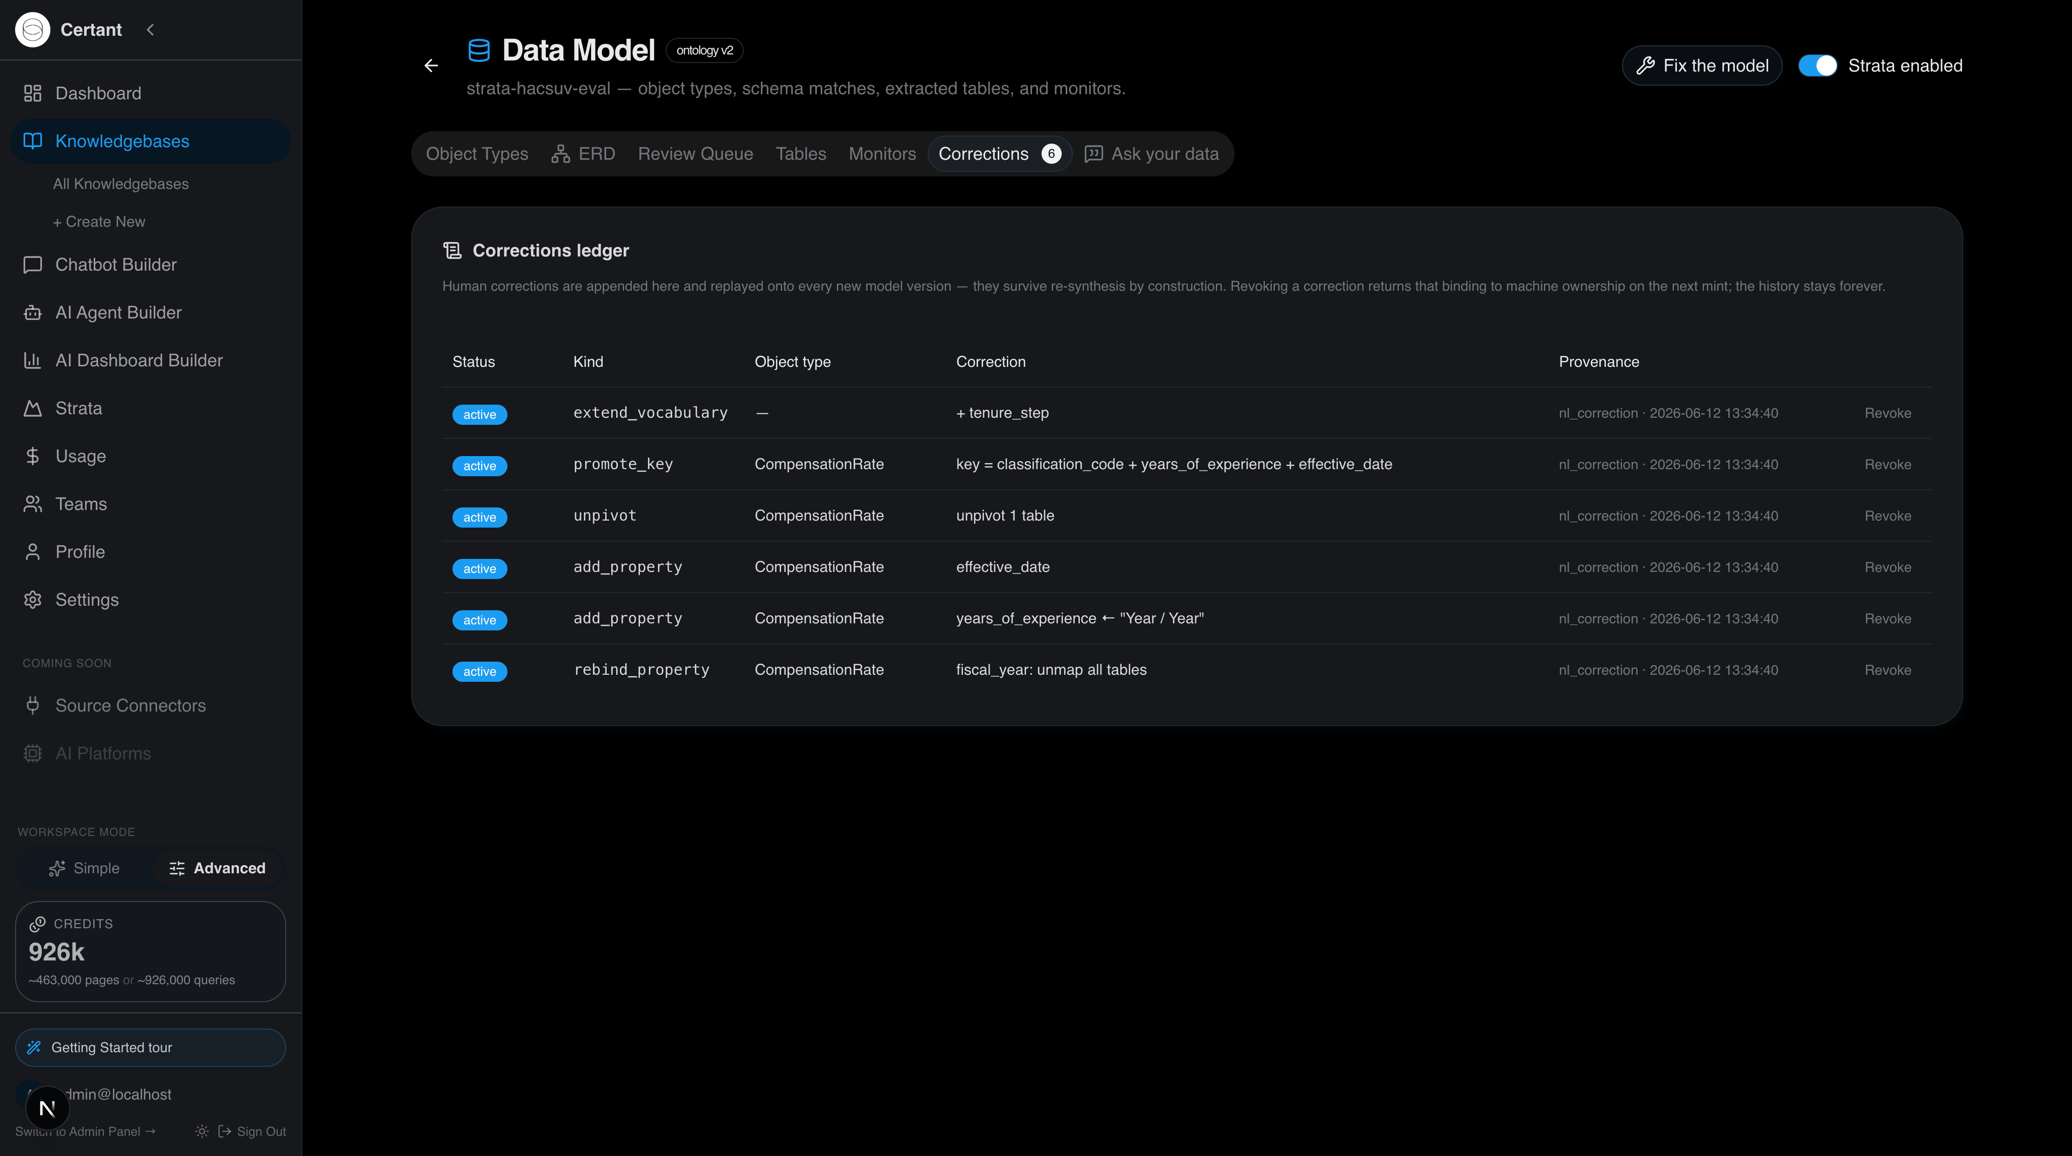
Task: Revoke the extend_vocabulary correction
Action: pos(1888,413)
